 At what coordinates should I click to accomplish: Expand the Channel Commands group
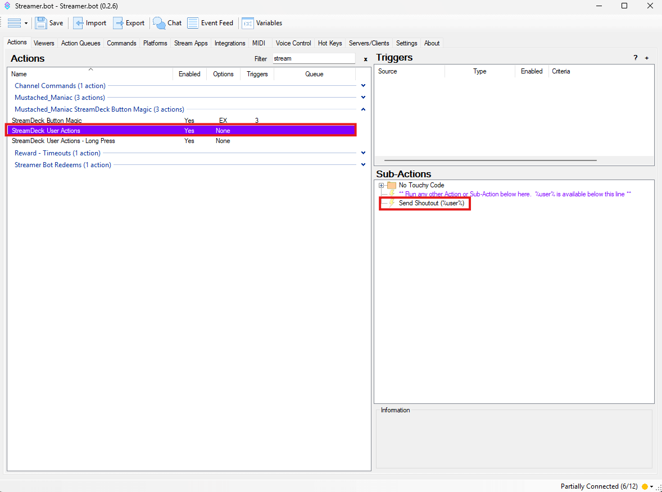tap(363, 86)
